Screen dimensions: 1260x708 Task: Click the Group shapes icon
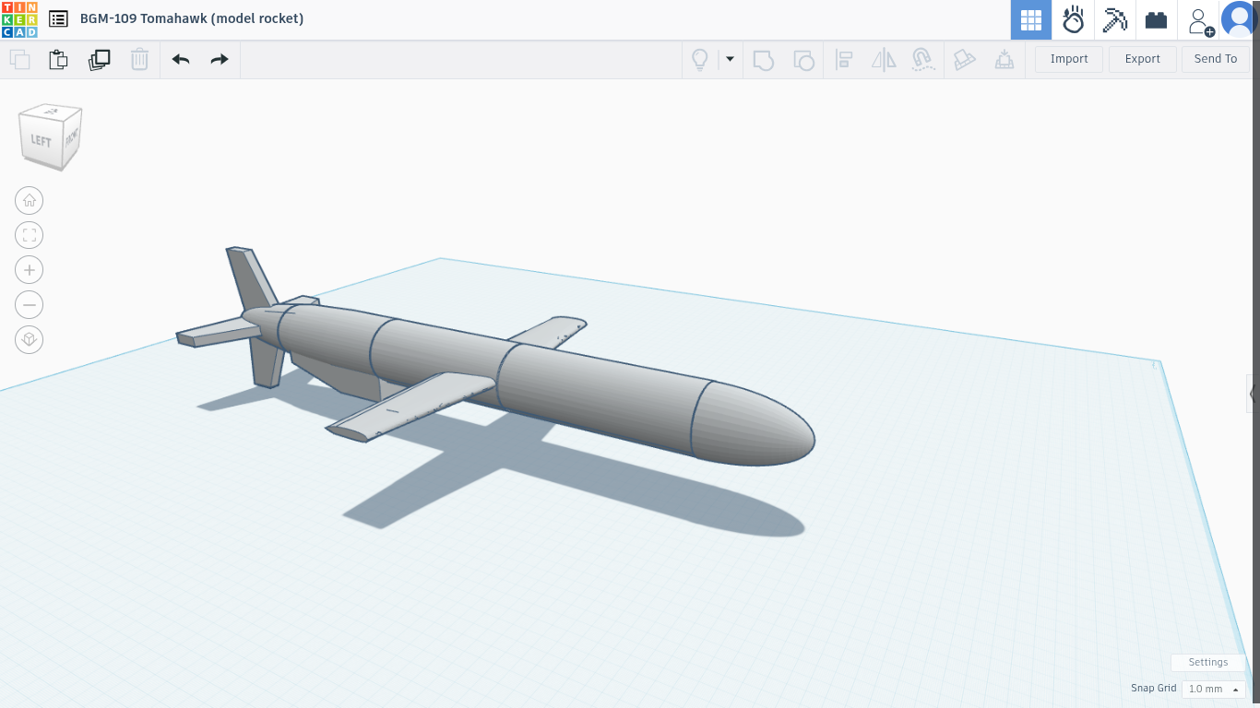(x=763, y=60)
